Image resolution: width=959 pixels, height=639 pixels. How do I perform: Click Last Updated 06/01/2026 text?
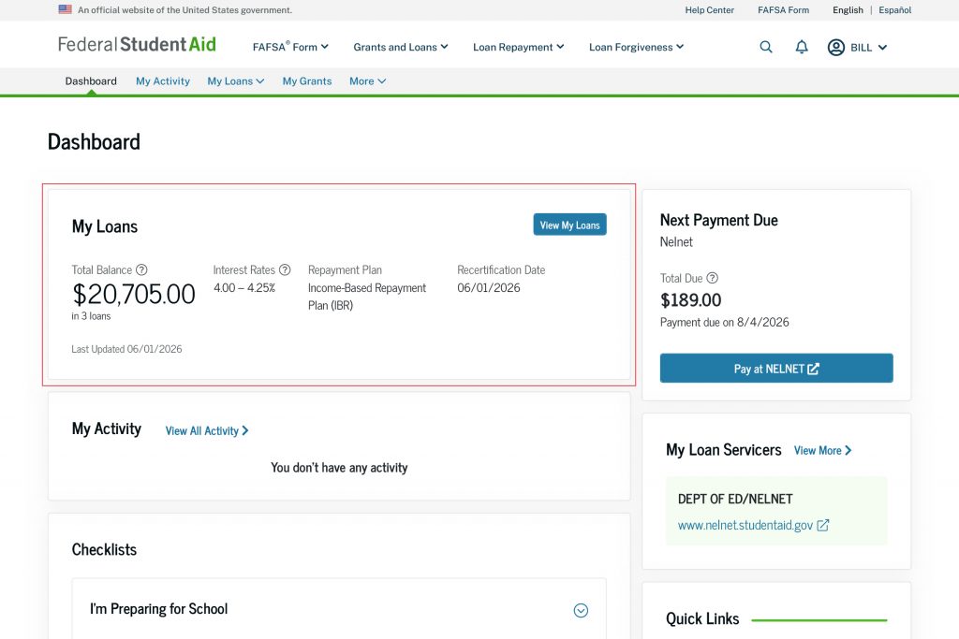[126, 349]
